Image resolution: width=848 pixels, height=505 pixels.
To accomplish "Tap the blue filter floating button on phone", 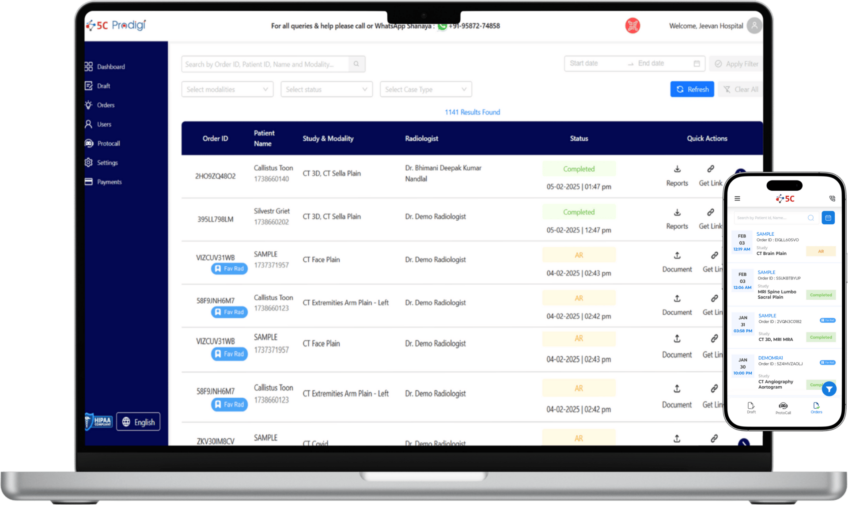I will click(x=829, y=389).
